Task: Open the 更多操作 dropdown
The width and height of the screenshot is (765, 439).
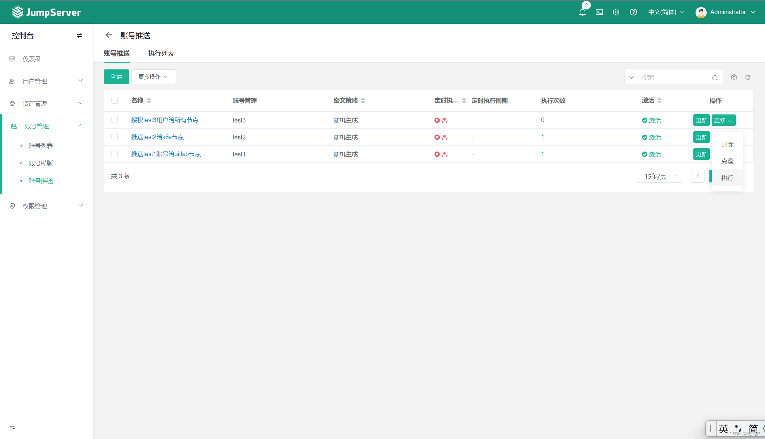Action: pos(153,77)
